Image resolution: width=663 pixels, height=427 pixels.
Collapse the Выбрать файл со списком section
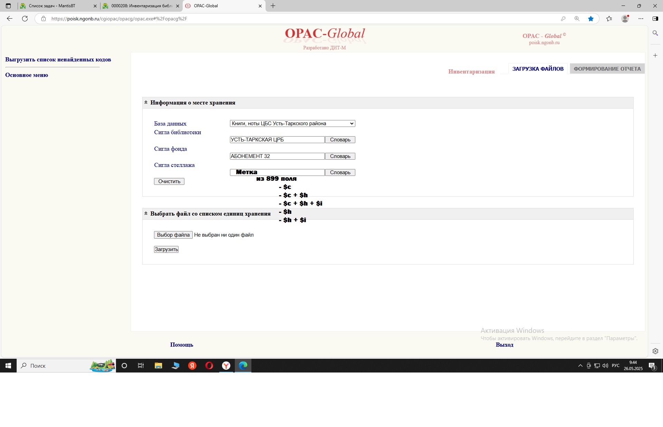[146, 213]
